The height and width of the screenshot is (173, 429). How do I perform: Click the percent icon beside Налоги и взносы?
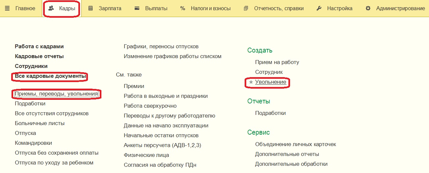(x=183, y=9)
